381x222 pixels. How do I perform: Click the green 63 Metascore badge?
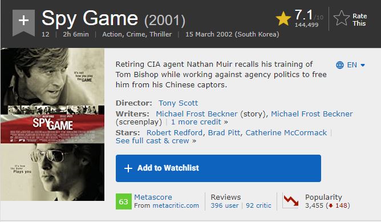click(x=123, y=201)
